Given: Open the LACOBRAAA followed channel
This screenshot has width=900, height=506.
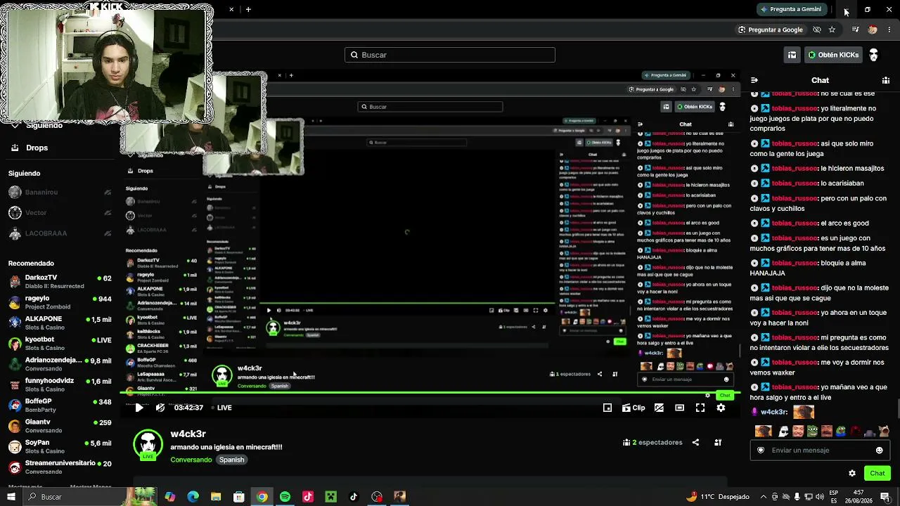Looking at the screenshot, I should [59, 233].
